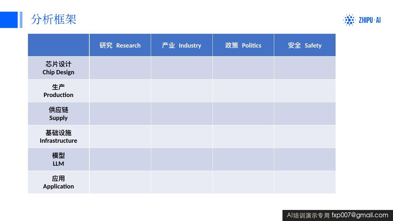This screenshot has height=221, width=393.
Task: Select the 生产 Production row label
Action: (58, 91)
